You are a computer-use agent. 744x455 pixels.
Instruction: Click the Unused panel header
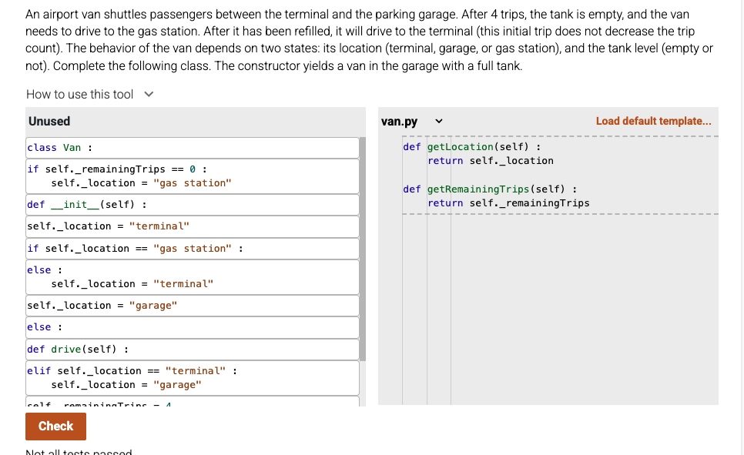click(49, 121)
